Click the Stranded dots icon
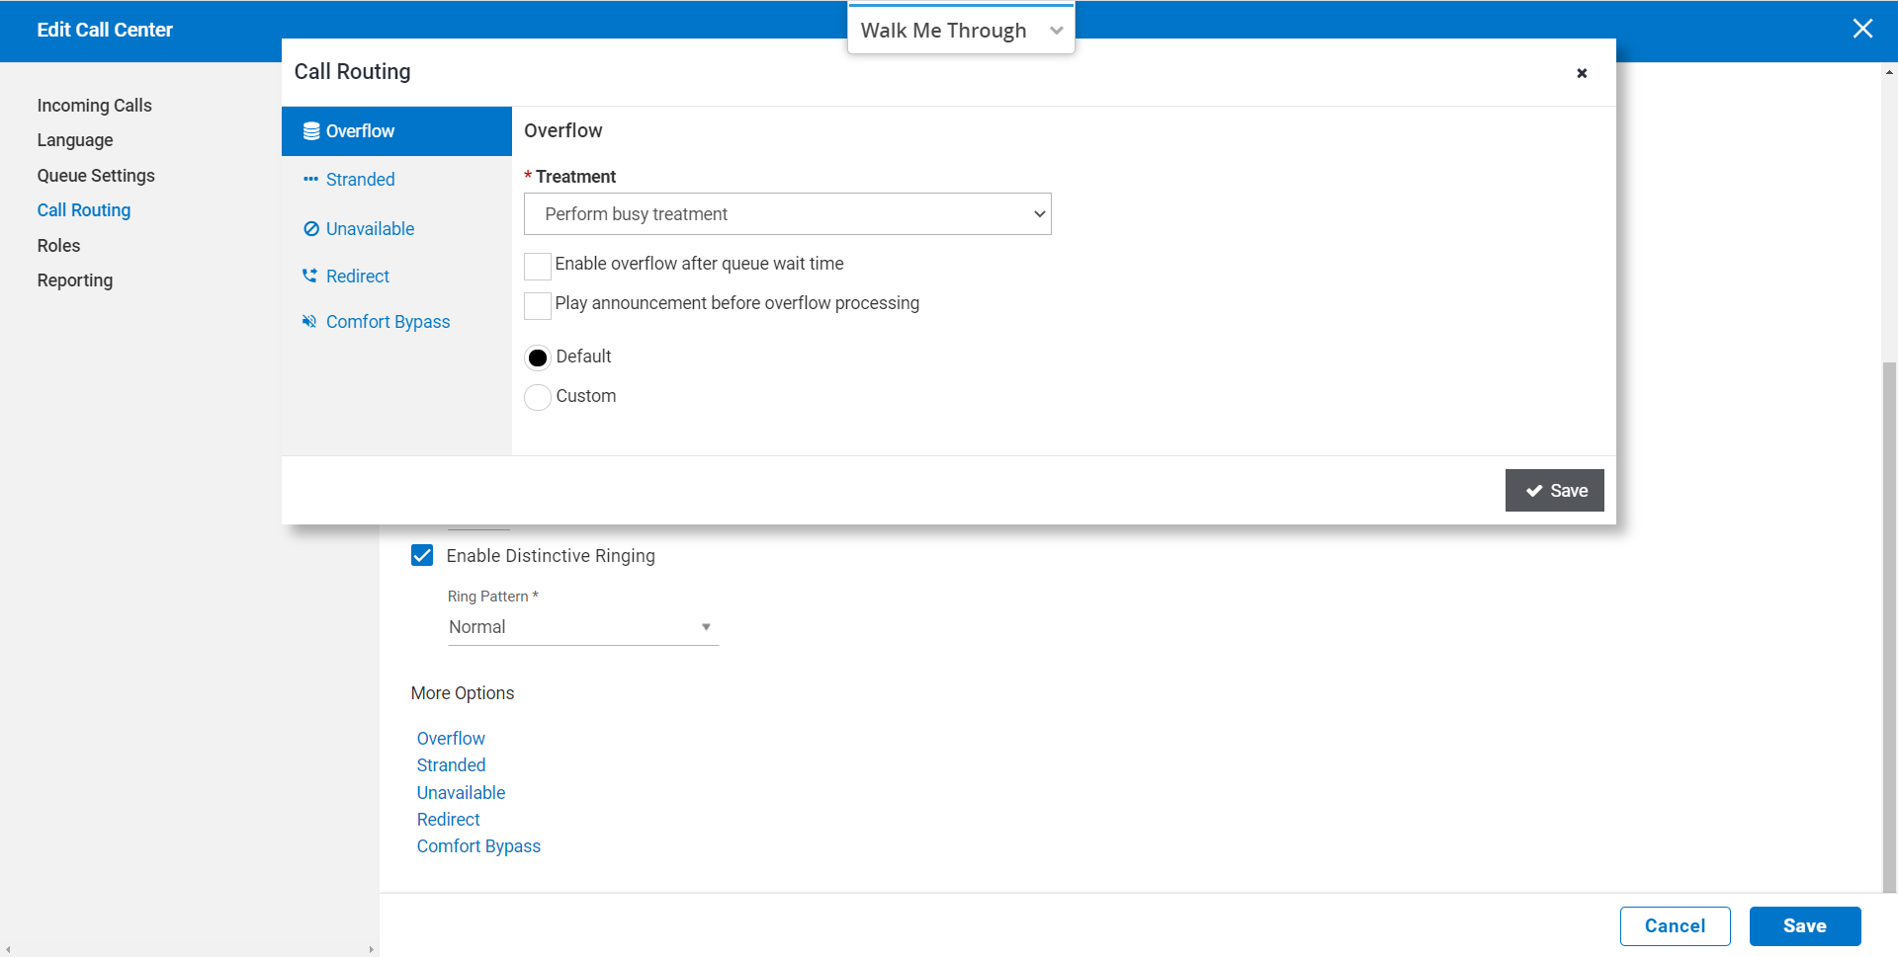Screen dimensions: 1898x957 coord(310,180)
